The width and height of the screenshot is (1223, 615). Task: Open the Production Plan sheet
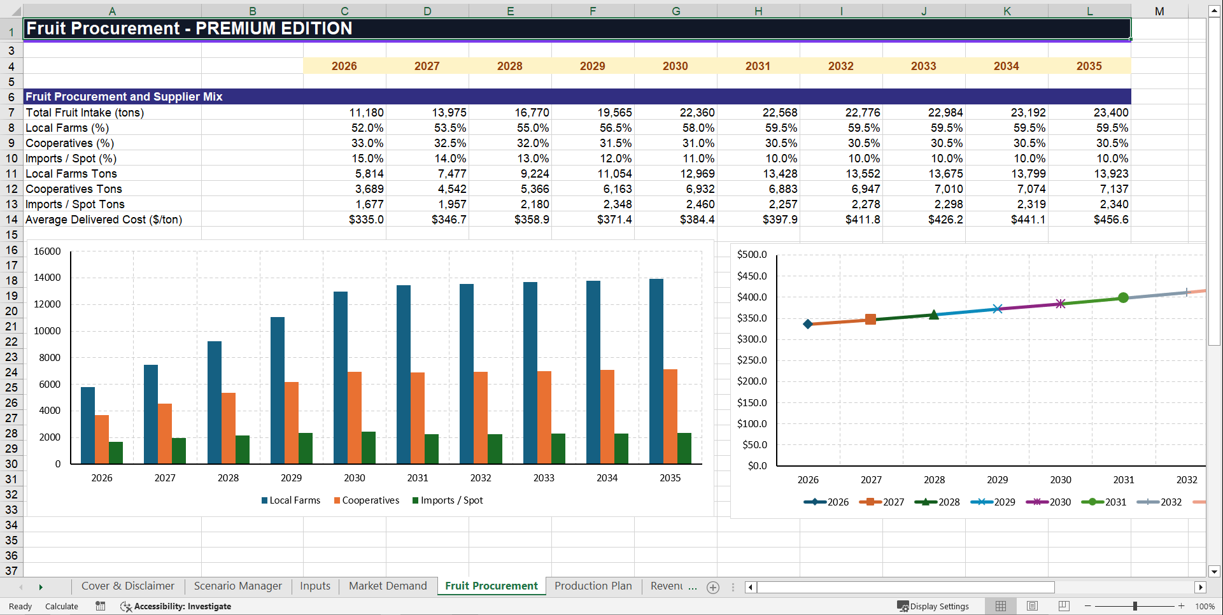point(593,586)
